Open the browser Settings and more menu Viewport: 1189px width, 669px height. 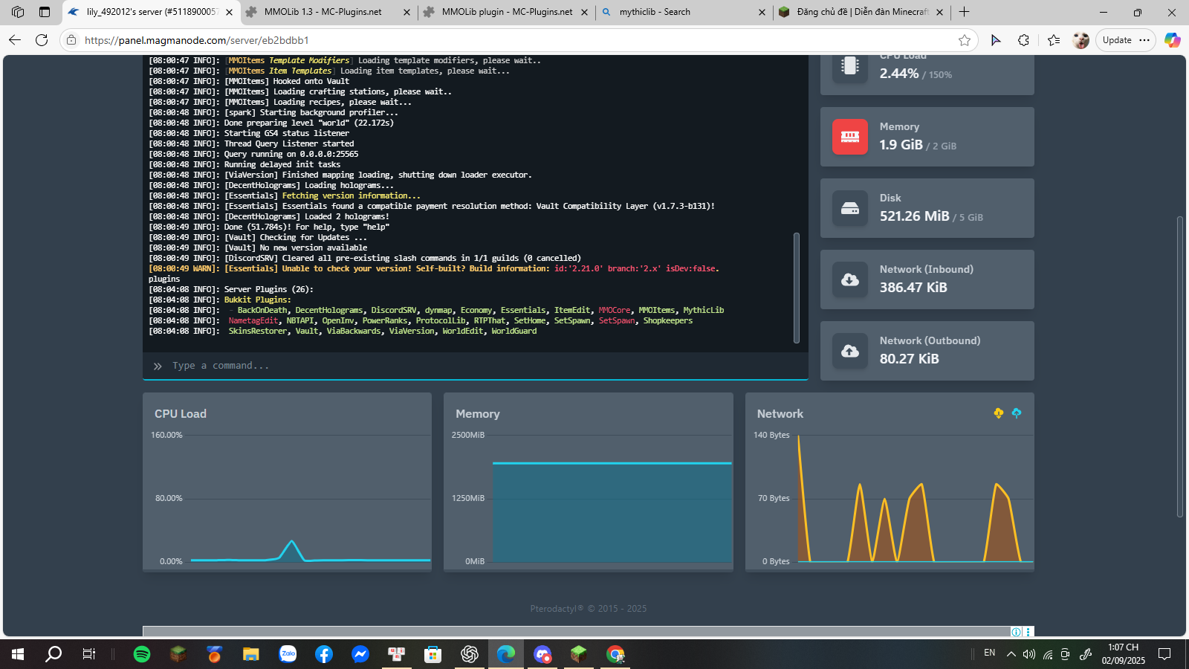(x=1144, y=40)
